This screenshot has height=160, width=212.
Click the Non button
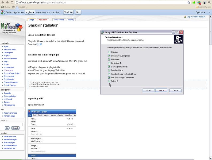tap(78, 13)
